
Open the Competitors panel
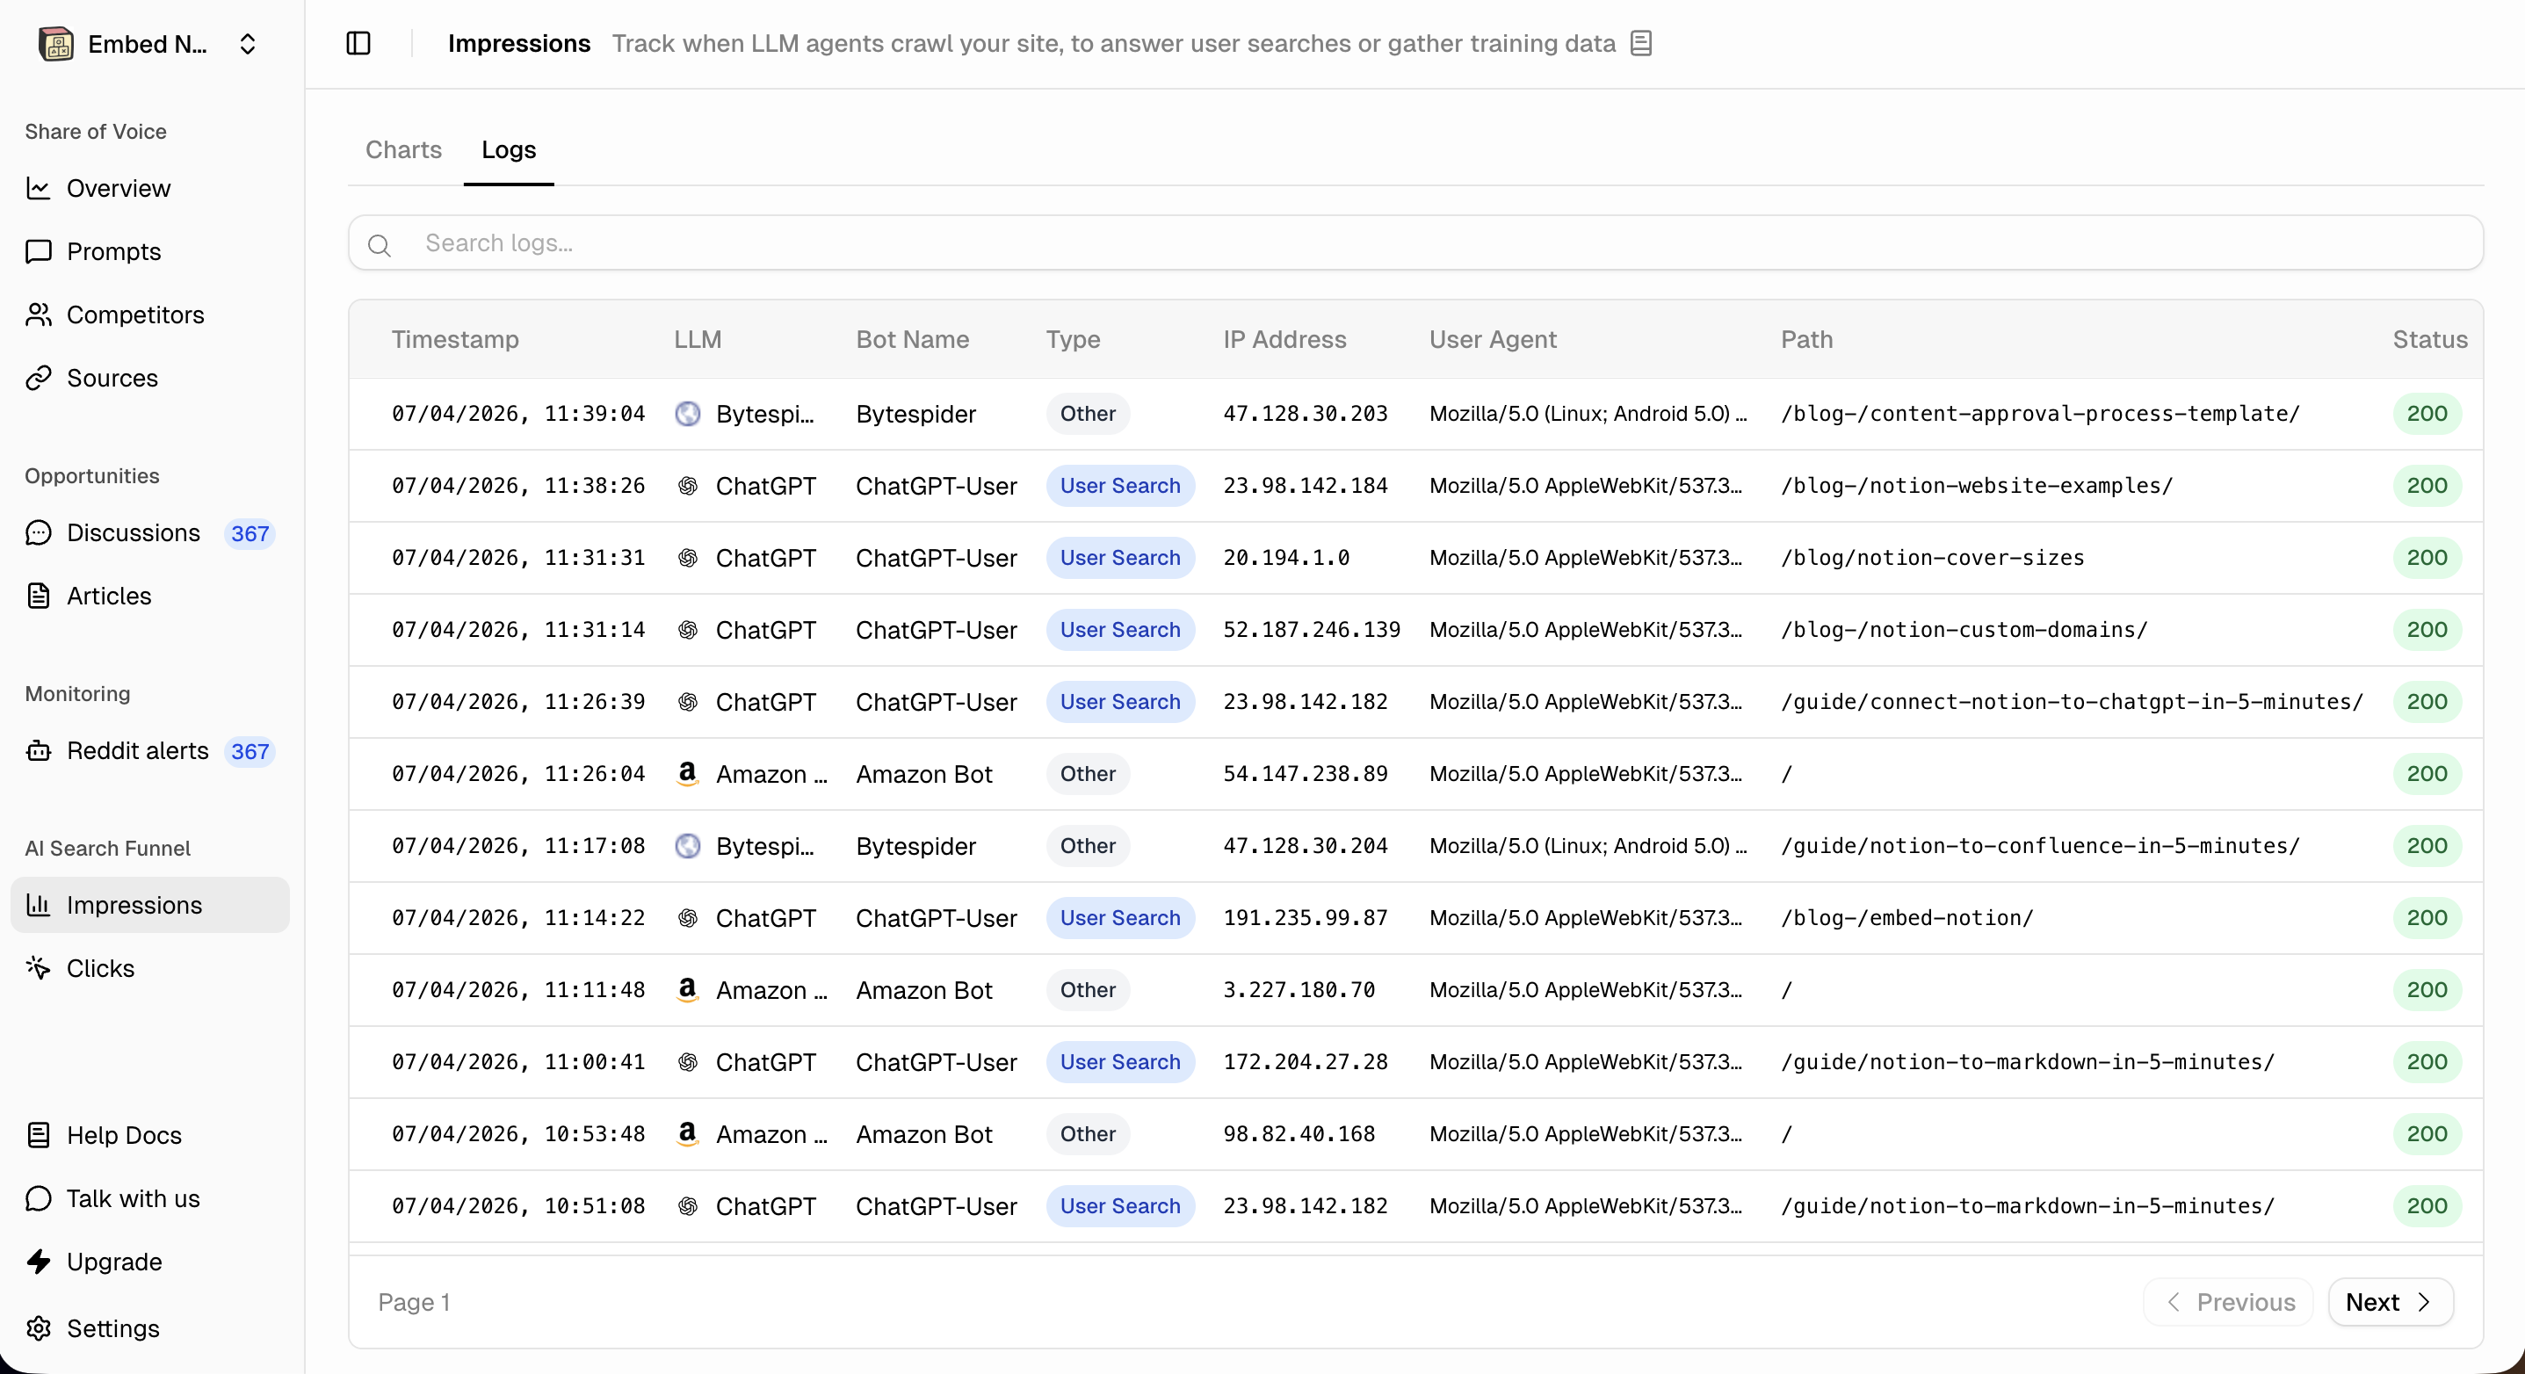(134, 315)
